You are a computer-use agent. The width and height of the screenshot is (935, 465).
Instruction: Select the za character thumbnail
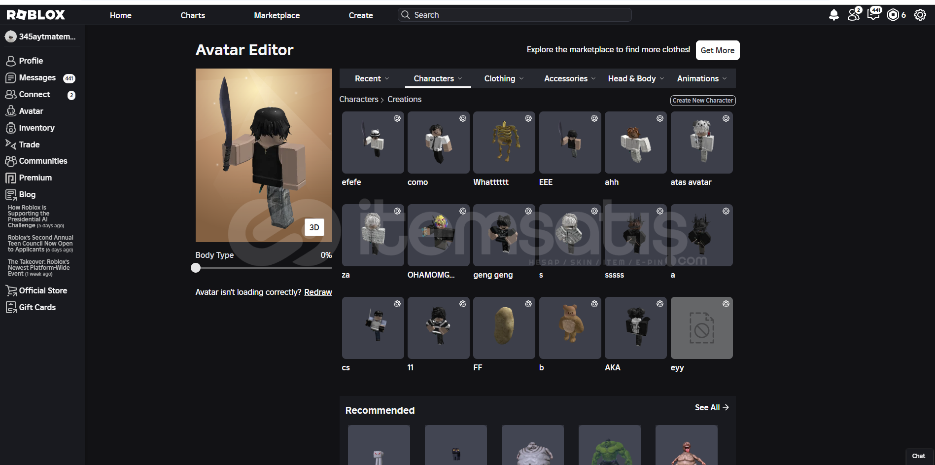tap(373, 235)
